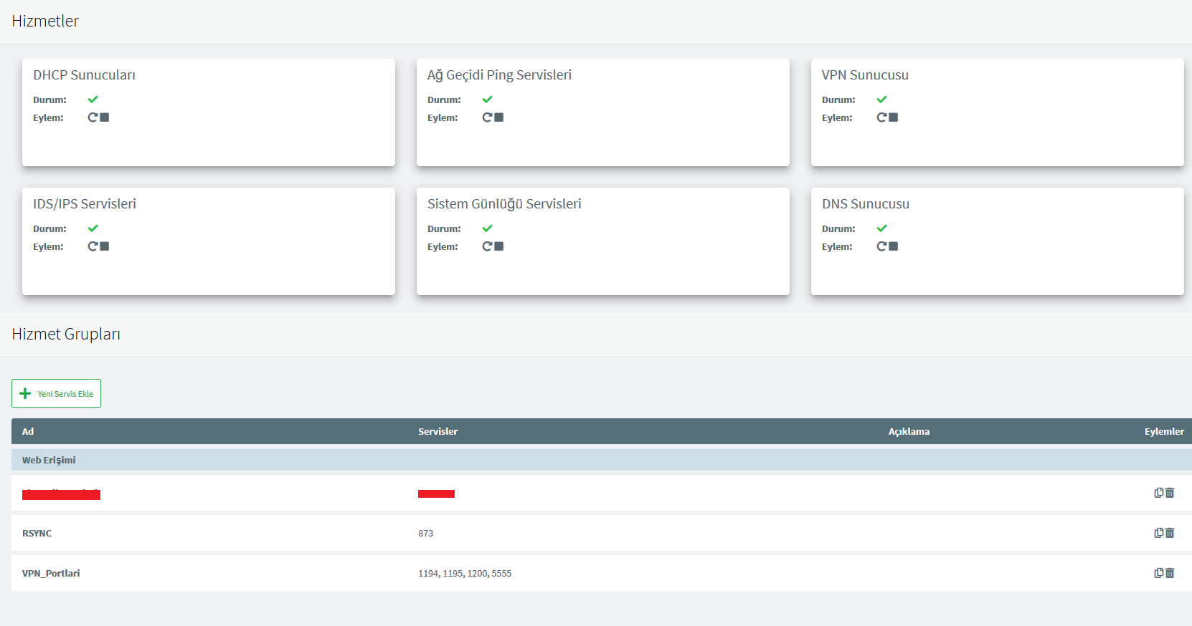Click the Açıklama column header
This screenshot has height=626, width=1192.
[909, 431]
